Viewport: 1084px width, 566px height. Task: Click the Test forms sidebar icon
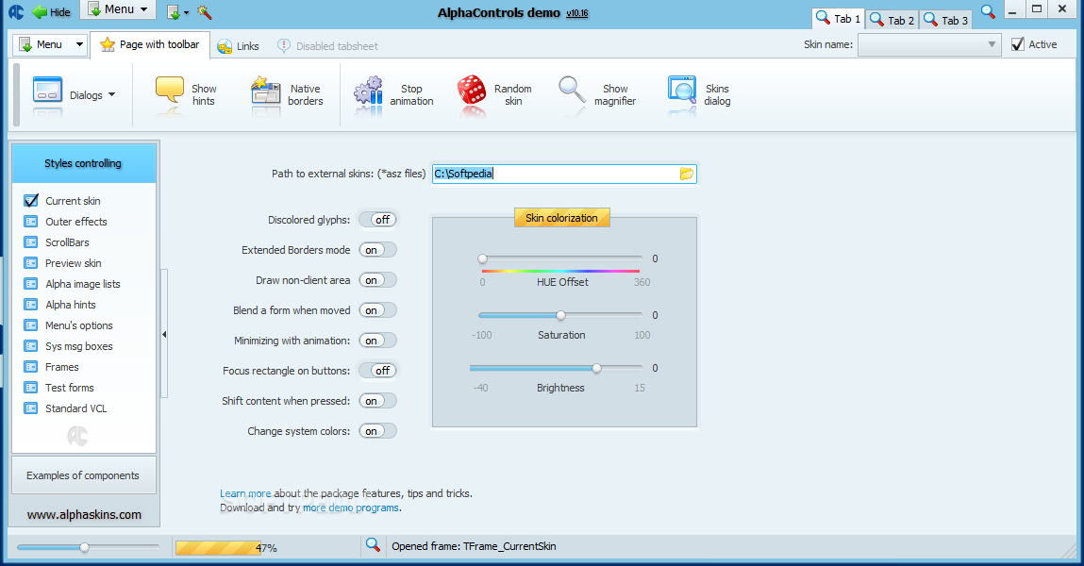tap(31, 388)
